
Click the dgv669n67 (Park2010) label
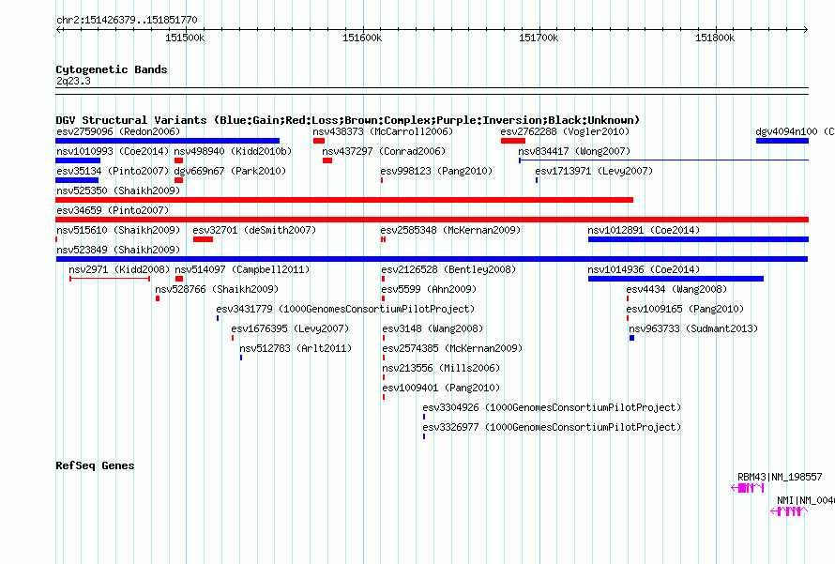[x=230, y=171]
